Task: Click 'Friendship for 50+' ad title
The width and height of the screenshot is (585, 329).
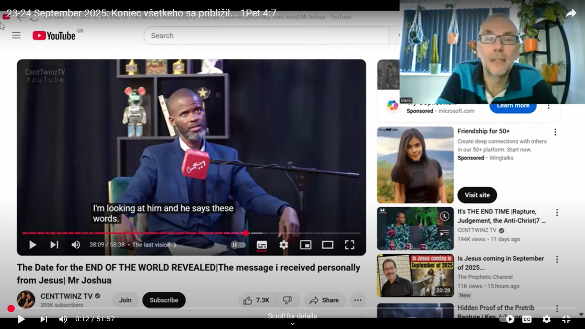Action: point(483,131)
